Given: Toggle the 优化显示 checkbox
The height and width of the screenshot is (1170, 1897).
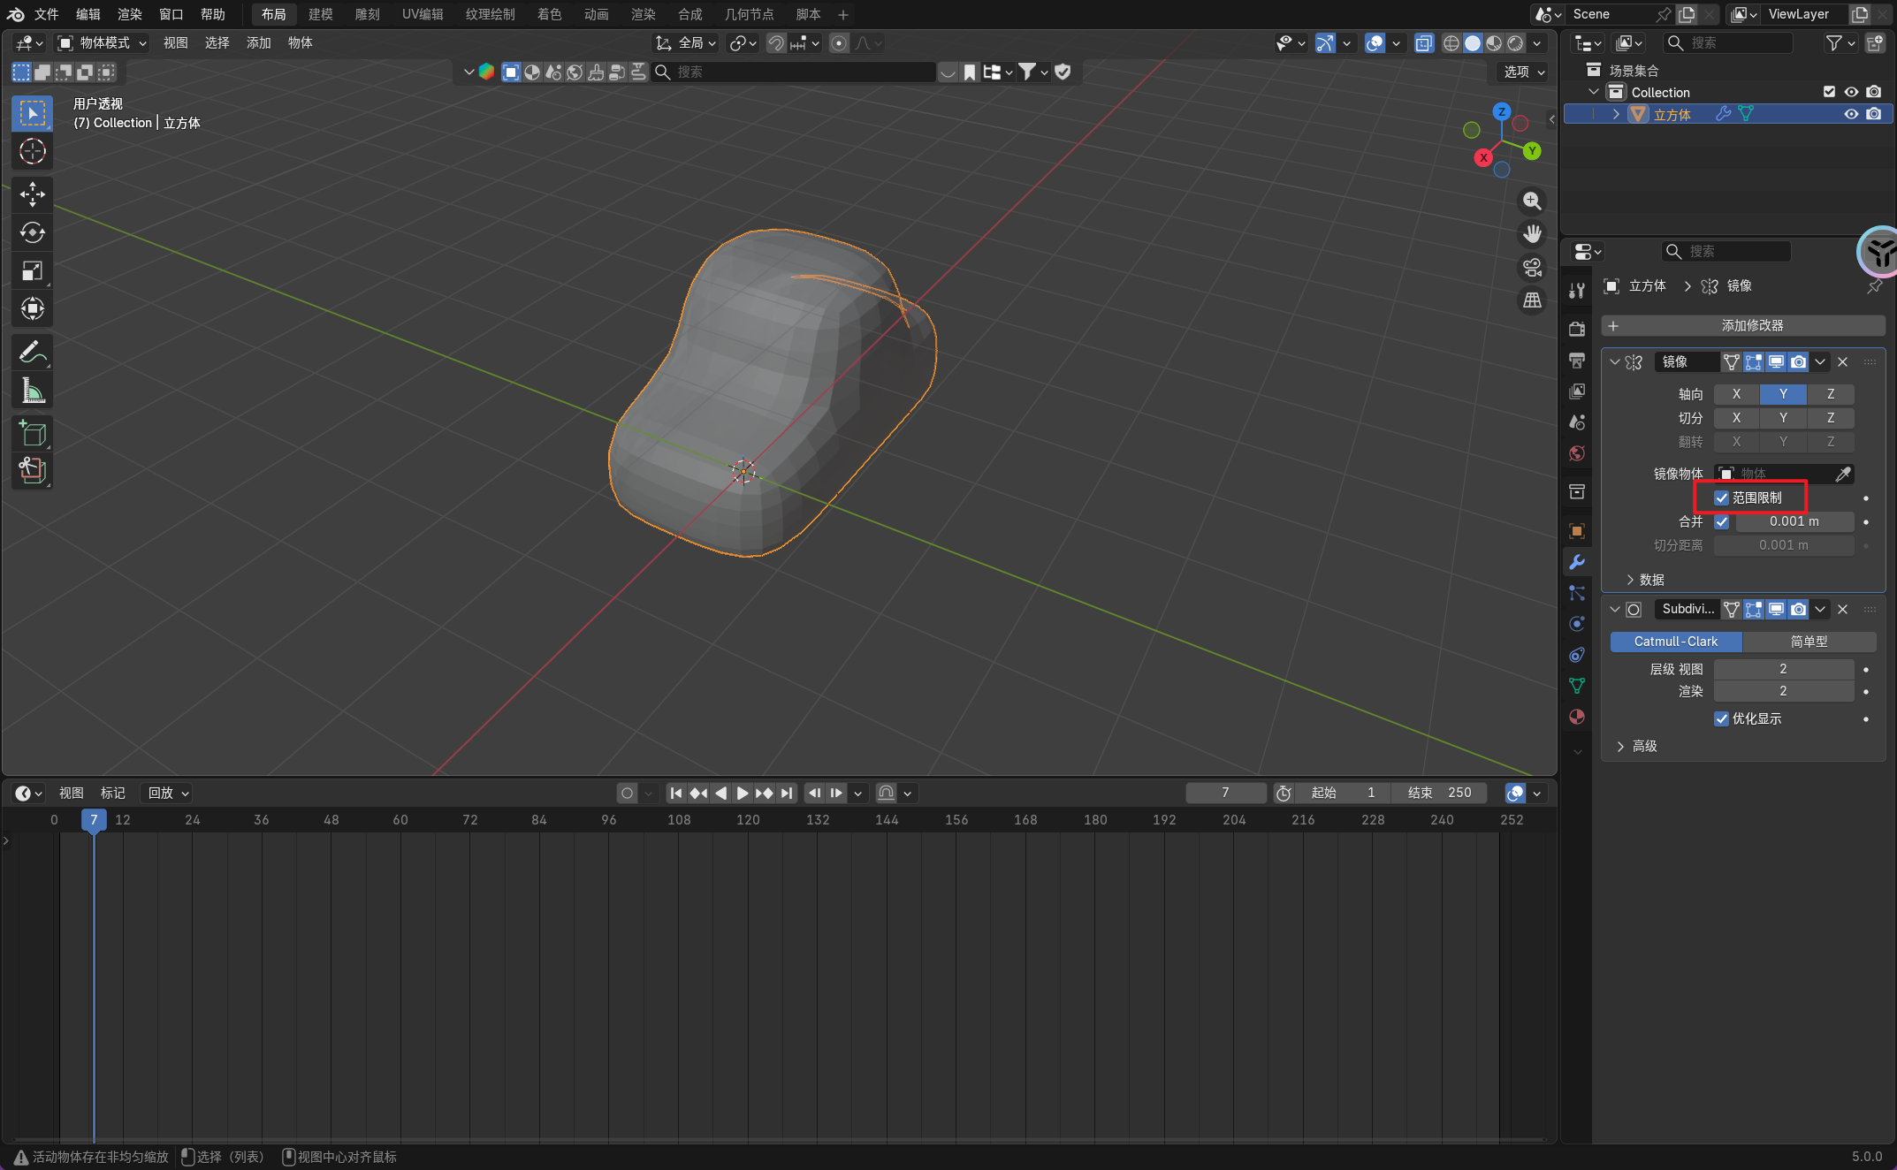Looking at the screenshot, I should click(1721, 718).
